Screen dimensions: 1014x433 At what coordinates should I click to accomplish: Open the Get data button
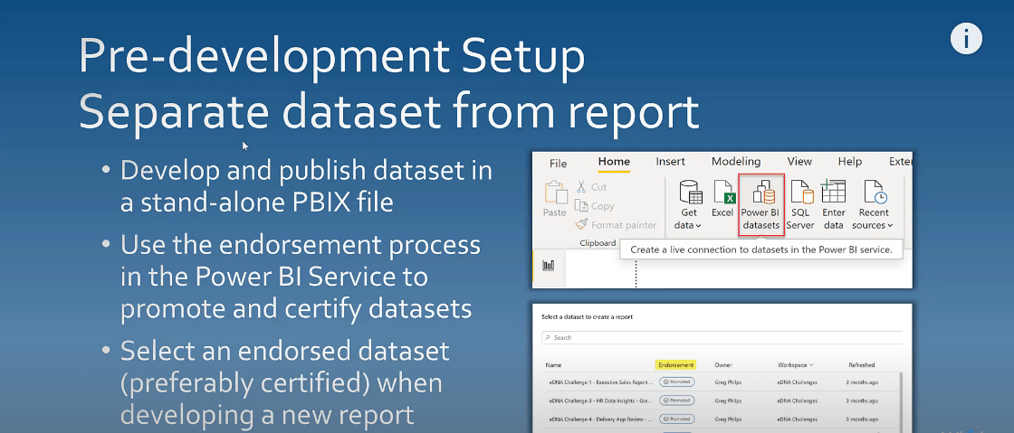click(x=690, y=205)
